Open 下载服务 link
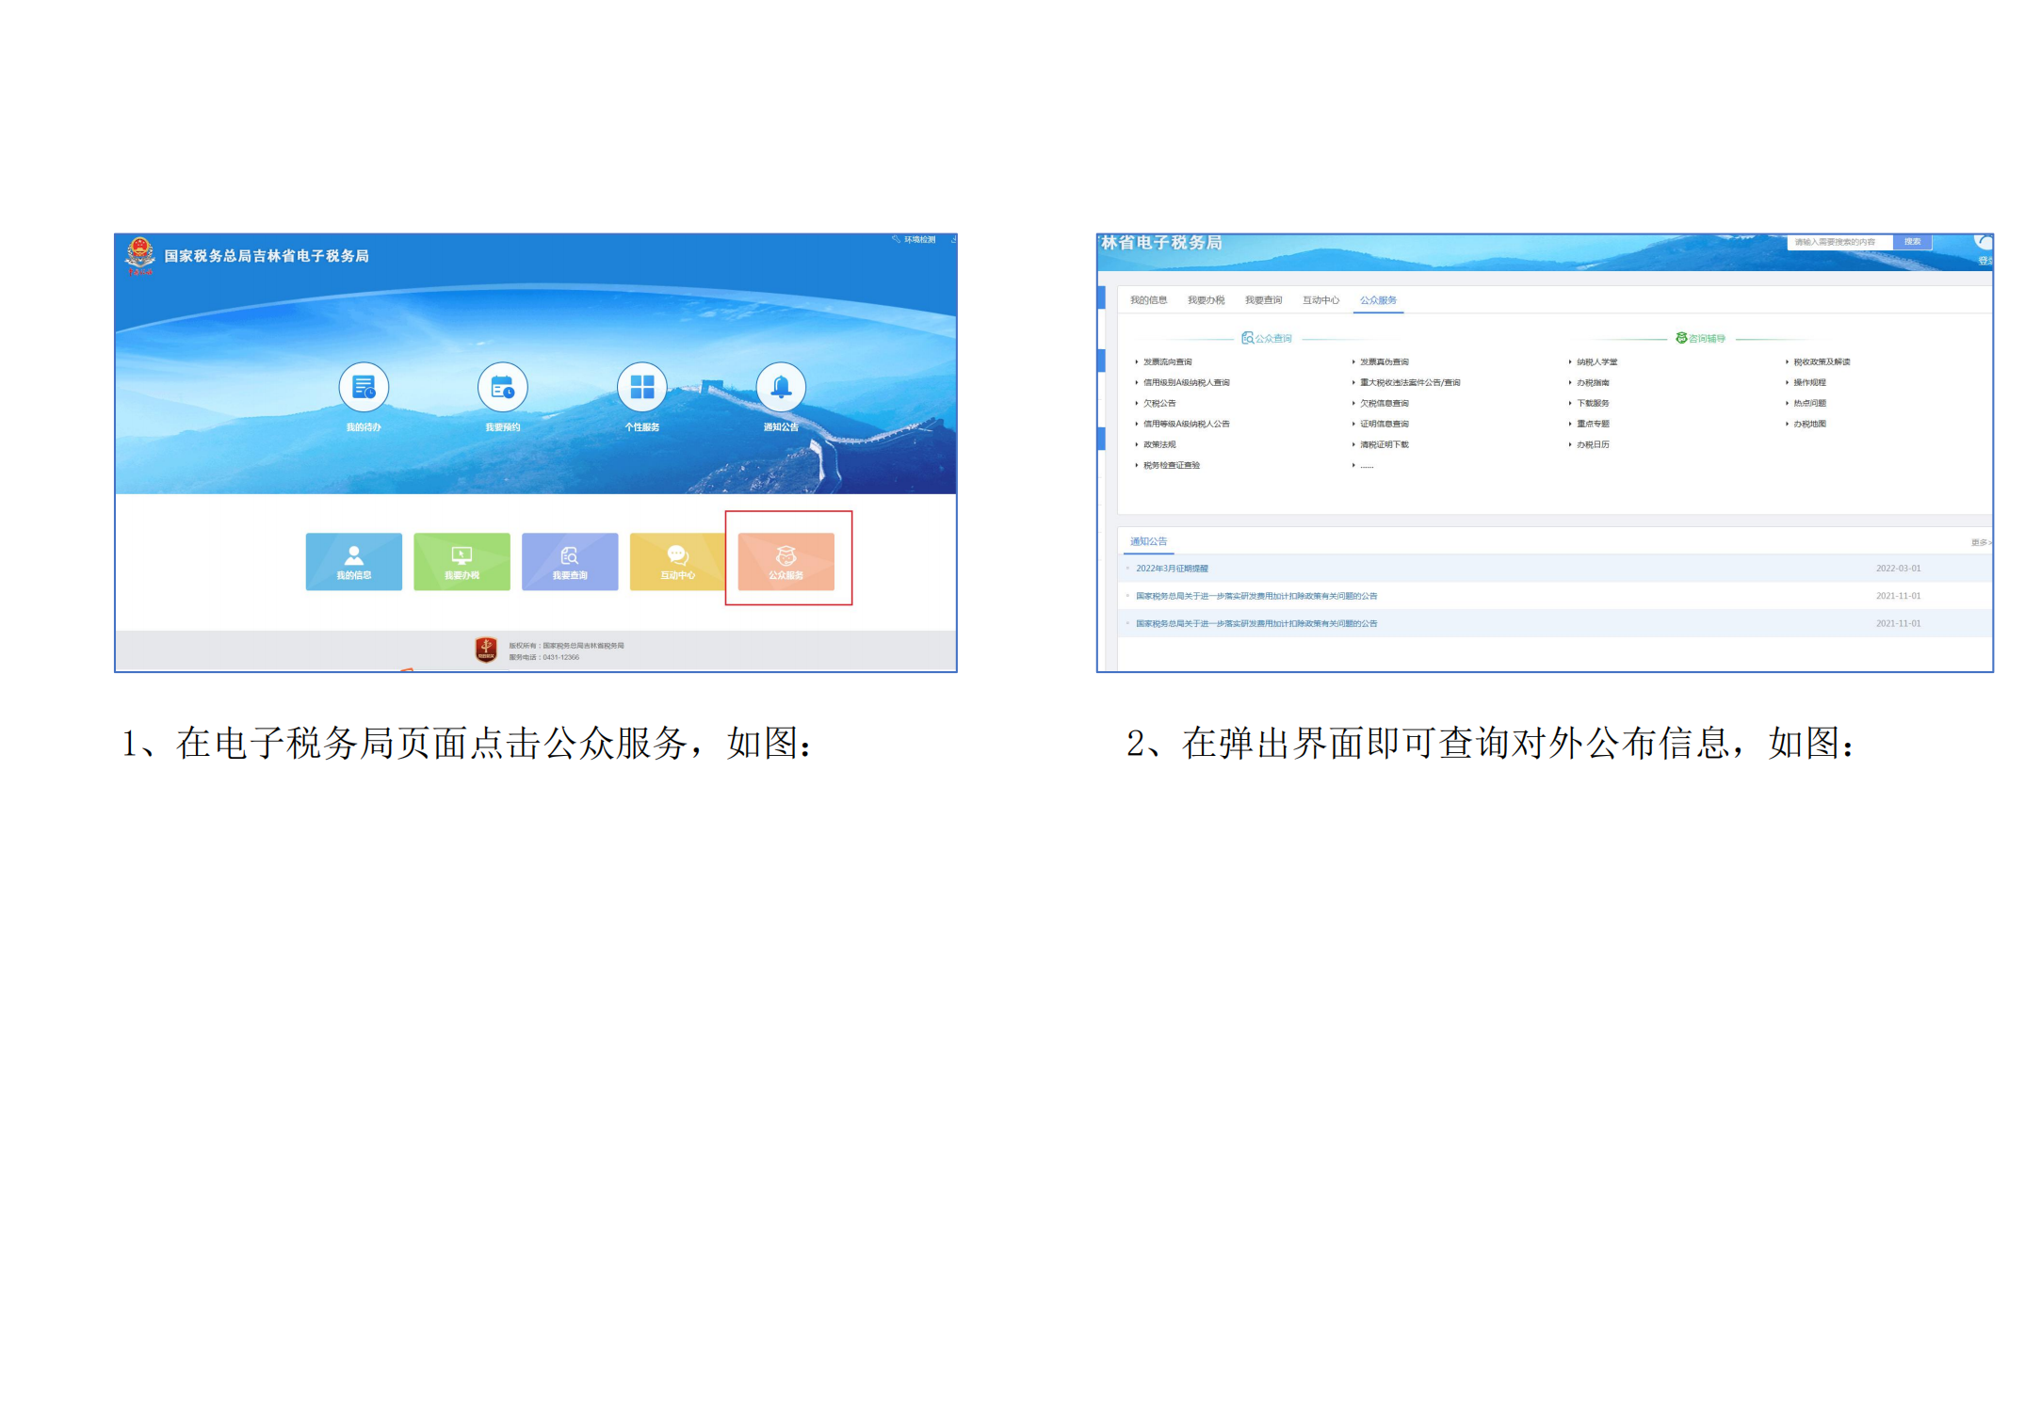Image resolution: width=2041 pixels, height=1412 pixels. [x=1593, y=403]
